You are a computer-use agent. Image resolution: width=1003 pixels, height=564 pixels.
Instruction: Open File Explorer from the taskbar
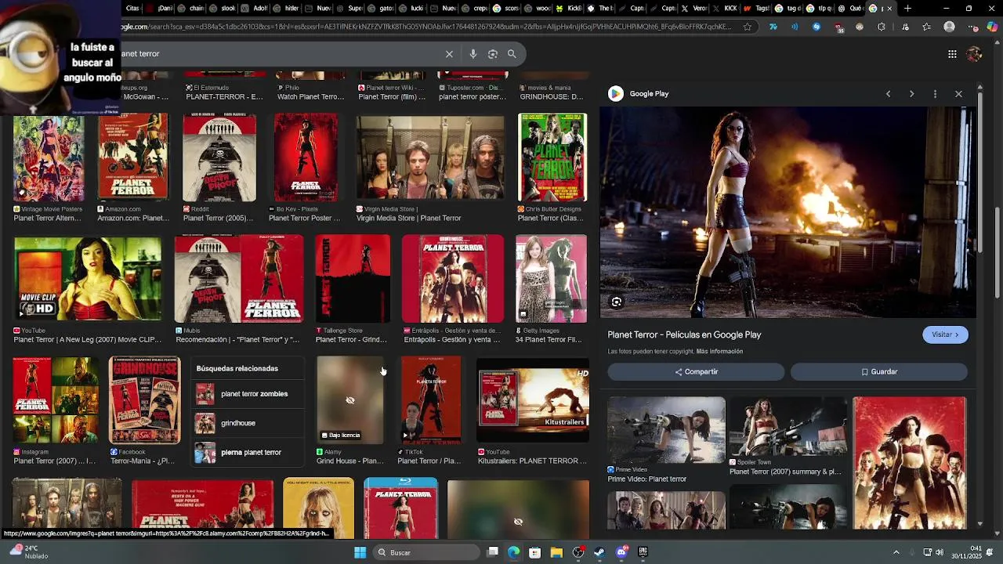pos(556,552)
